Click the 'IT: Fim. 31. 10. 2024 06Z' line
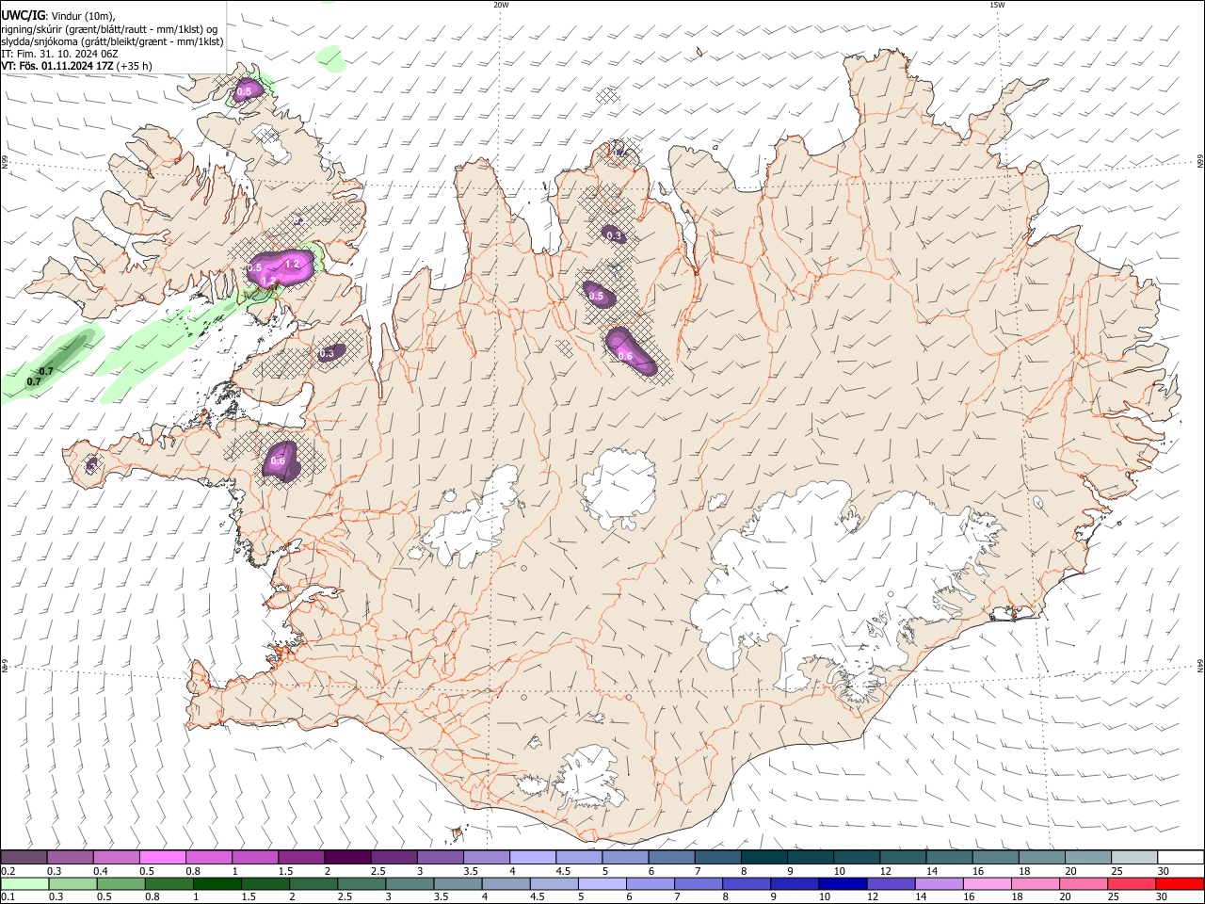This screenshot has width=1205, height=904. 59,54
